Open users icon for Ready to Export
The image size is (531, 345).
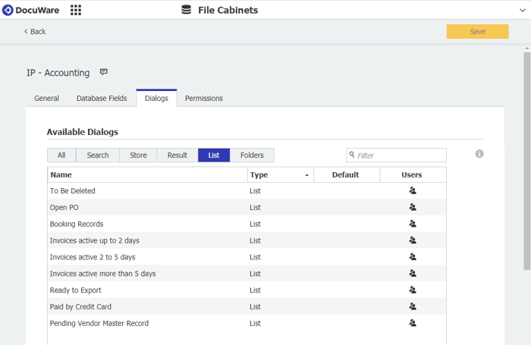tap(413, 290)
